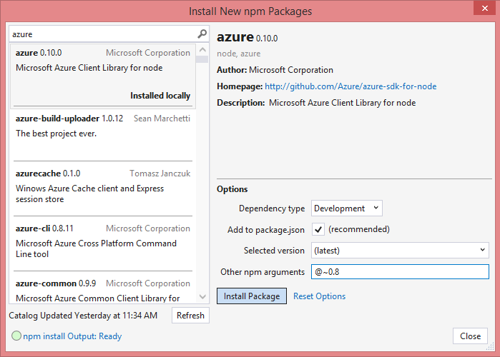Click the Tomasz Janczuk author name
The width and height of the screenshot is (500, 357).
(160, 174)
